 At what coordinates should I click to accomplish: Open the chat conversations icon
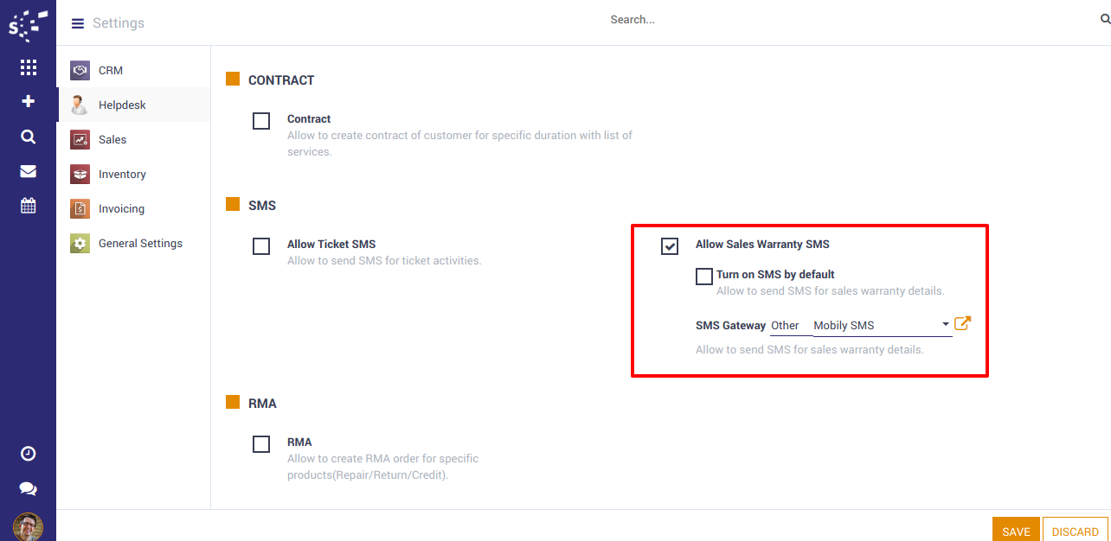(x=28, y=489)
